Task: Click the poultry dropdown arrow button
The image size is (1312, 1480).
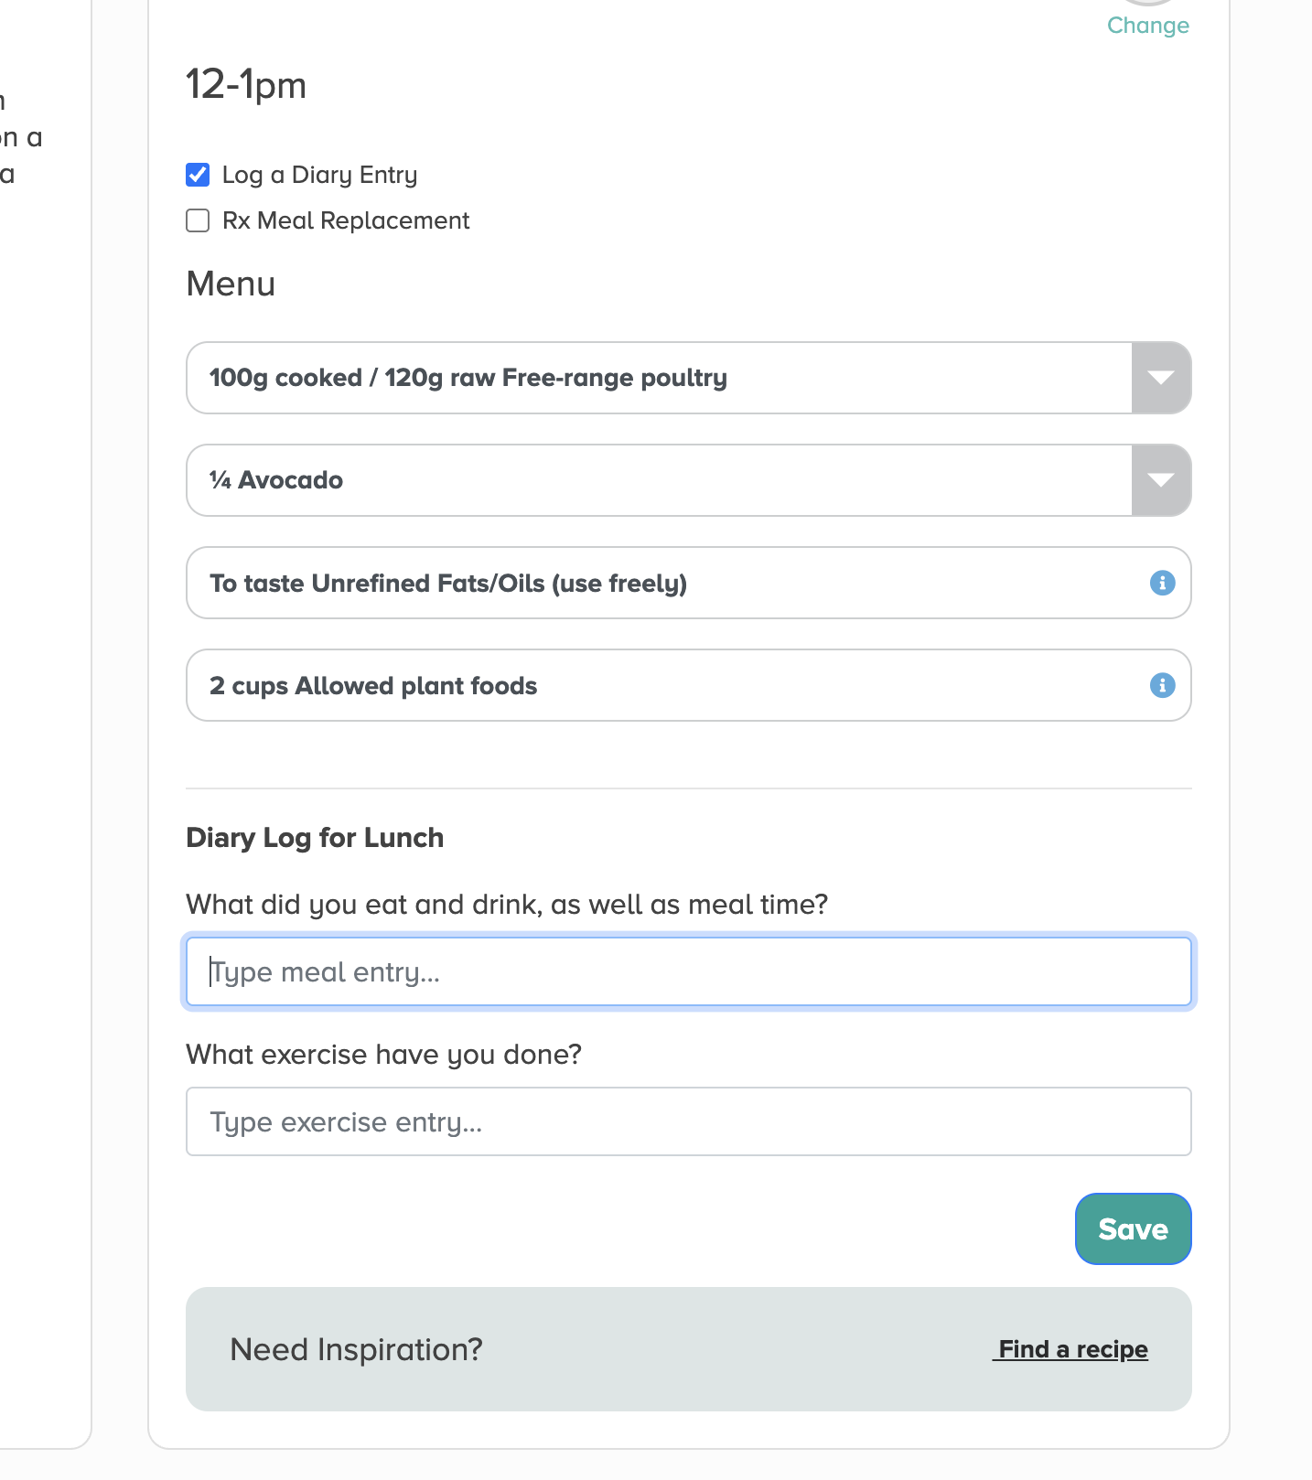Action: (x=1161, y=378)
